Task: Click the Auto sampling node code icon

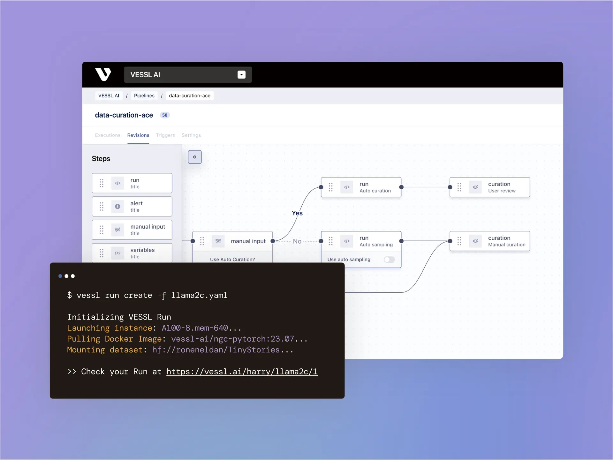Action: pos(347,241)
